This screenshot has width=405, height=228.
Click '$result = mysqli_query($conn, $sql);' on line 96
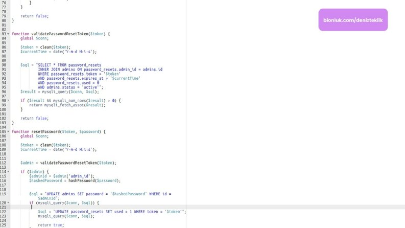(x=60, y=92)
